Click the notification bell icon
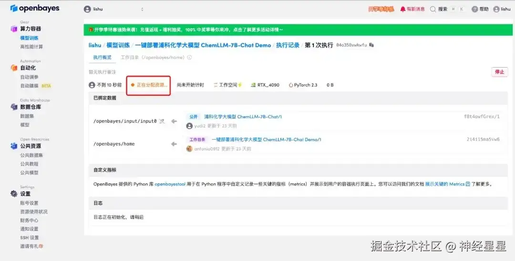The width and height of the screenshot is (515, 261). tap(402, 9)
